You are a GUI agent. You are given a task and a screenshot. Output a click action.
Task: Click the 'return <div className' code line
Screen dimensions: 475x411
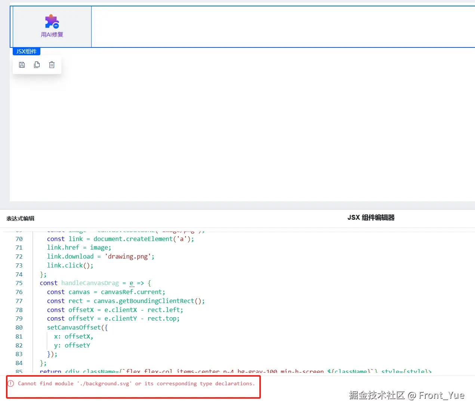(x=236, y=371)
